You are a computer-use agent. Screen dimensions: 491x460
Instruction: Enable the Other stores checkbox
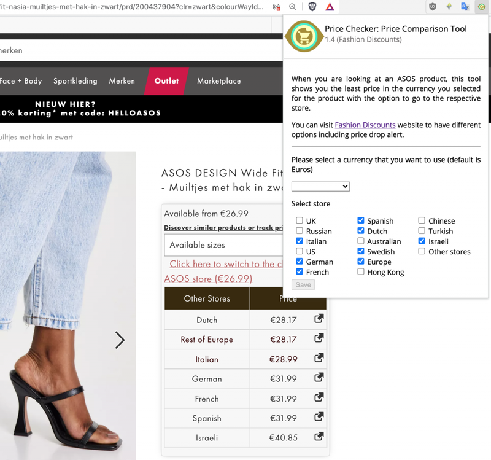tap(422, 251)
